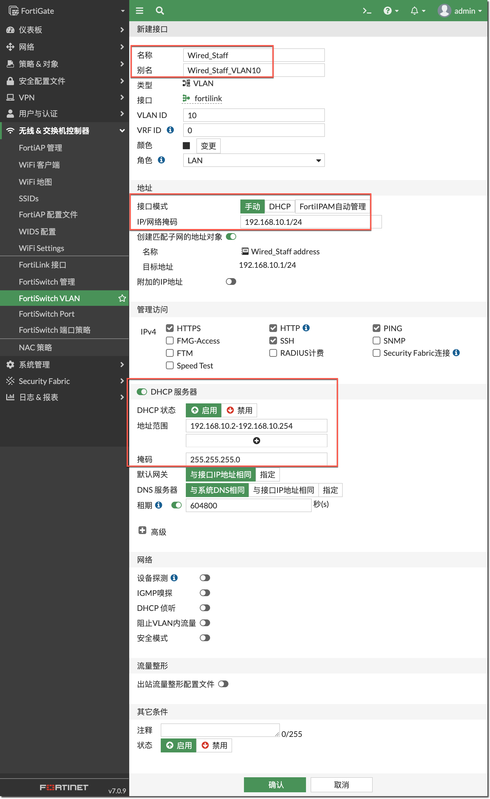Click the VLAN ID input field

pyautogui.click(x=254, y=115)
